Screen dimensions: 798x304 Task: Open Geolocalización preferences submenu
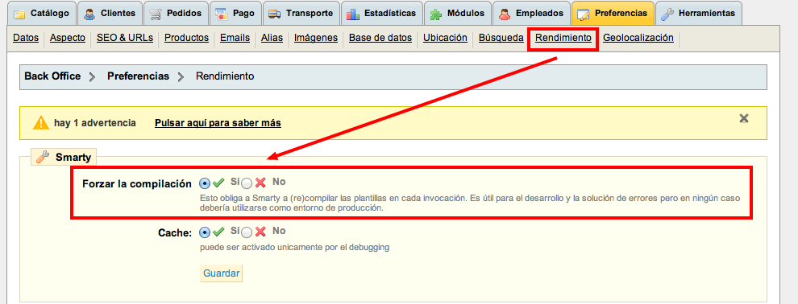638,38
